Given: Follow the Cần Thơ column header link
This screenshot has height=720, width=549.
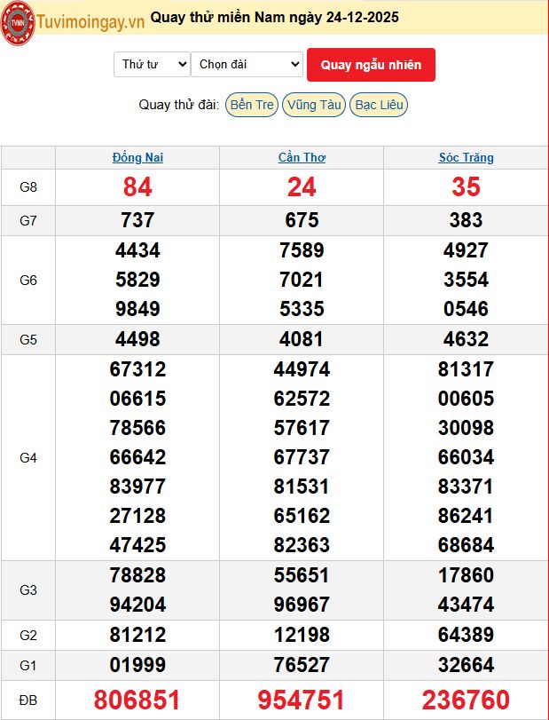Looking at the screenshot, I should (x=302, y=158).
